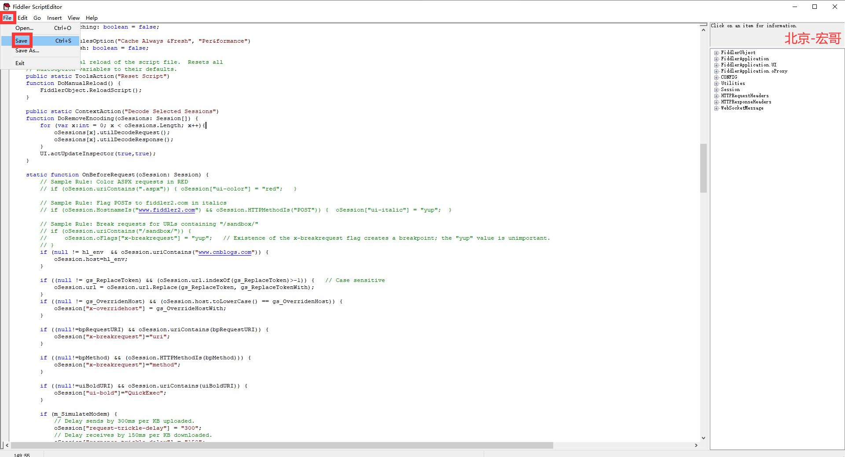This screenshot has height=457, width=845.
Task: Click the horizontal scrollbar right arrow
Action: click(696, 445)
